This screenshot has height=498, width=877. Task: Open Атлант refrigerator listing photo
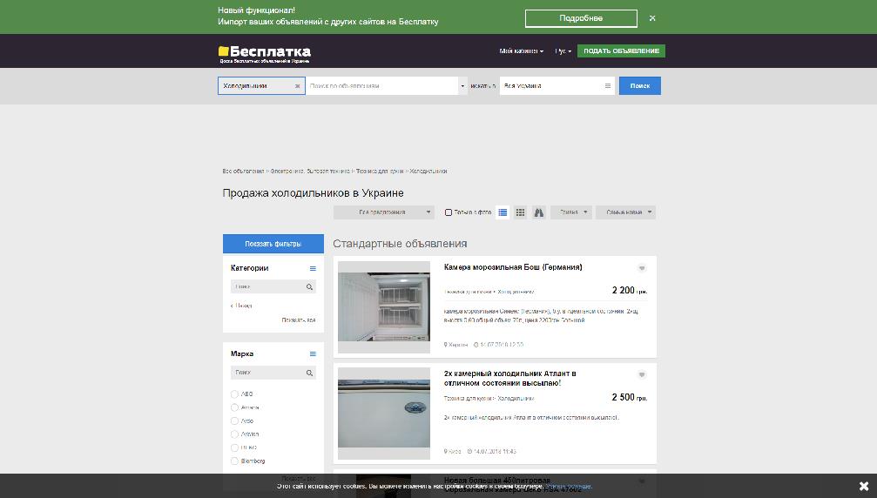(x=384, y=413)
